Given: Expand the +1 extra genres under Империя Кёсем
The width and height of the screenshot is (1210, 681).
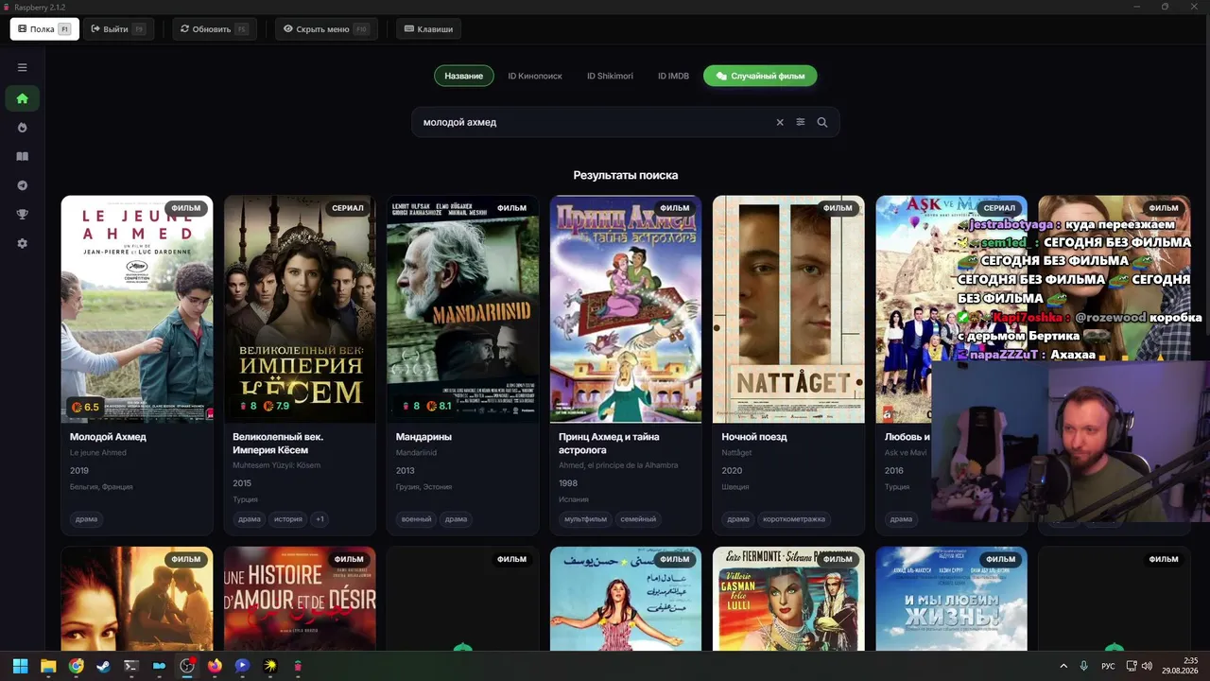Looking at the screenshot, I should click(x=320, y=519).
